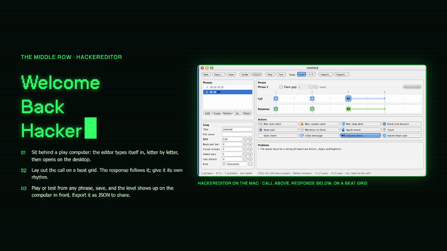Select the Dock icon bounce action
The image size is (447, 251).
[402, 124]
